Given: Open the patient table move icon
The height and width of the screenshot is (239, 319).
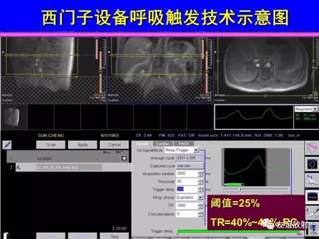Looking at the screenshot, I should pyautogui.click(x=312, y=180).
